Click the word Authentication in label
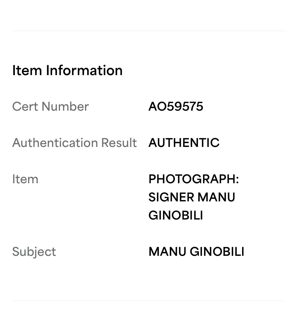This screenshot has height=309, width=297. [55, 143]
